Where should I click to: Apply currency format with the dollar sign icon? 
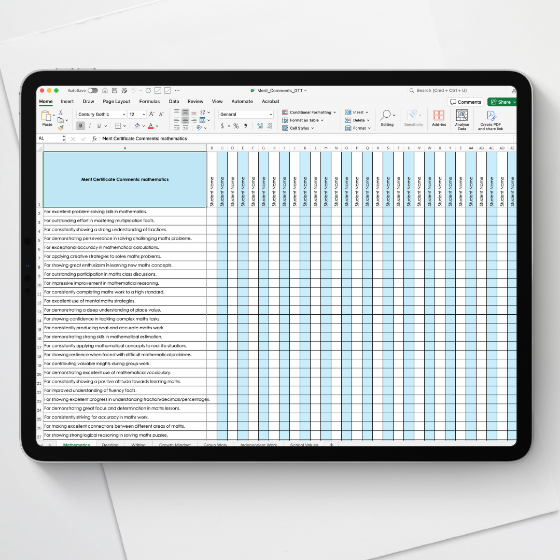222,126
